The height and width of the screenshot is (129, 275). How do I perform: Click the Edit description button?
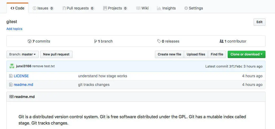pos(259,22)
